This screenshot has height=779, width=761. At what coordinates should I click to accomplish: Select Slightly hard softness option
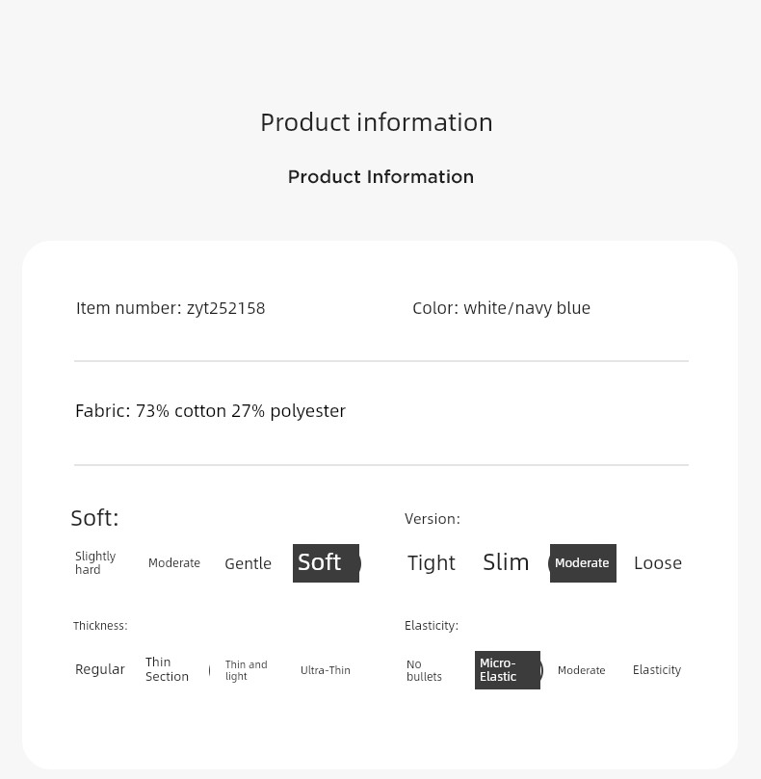(x=95, y=562)
